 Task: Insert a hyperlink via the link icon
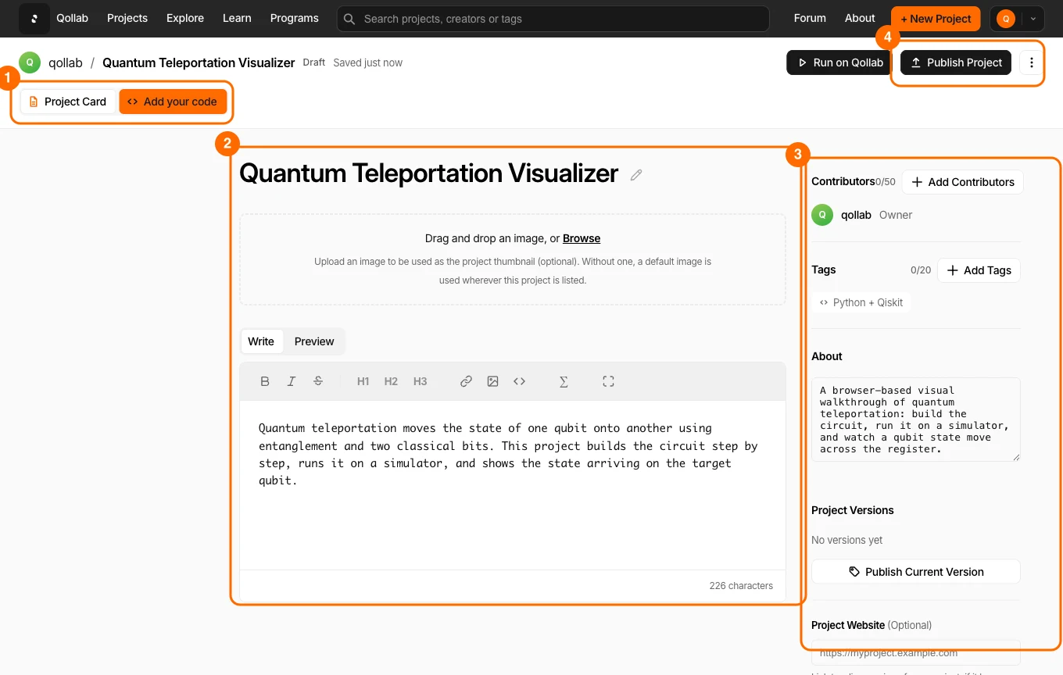coord(466,381)
